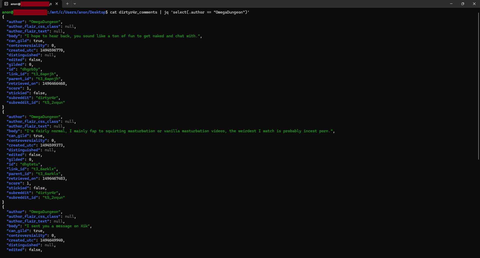Click the parent_id row with "t3_6arklx"

tap(34, 174)
